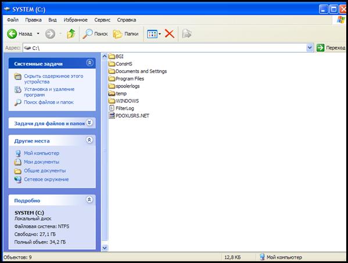Viewport: 348px width, 263px height.
Task: Open the Вид menu
Action: coord(52,20)
